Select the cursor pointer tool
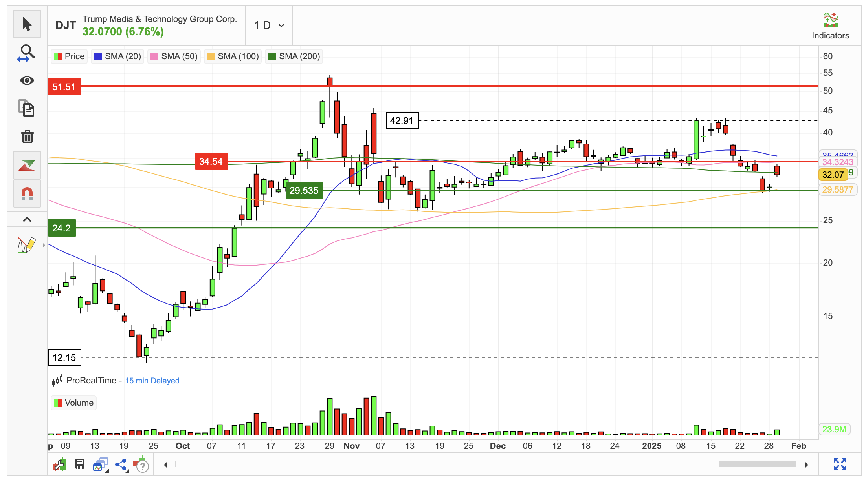866x481 pixels. point(27,24)
